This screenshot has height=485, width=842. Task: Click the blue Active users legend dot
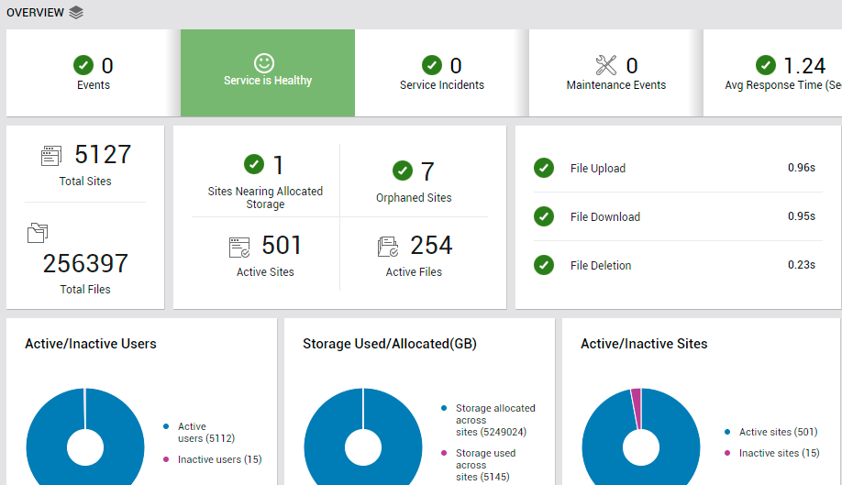[x=166, y=426]
